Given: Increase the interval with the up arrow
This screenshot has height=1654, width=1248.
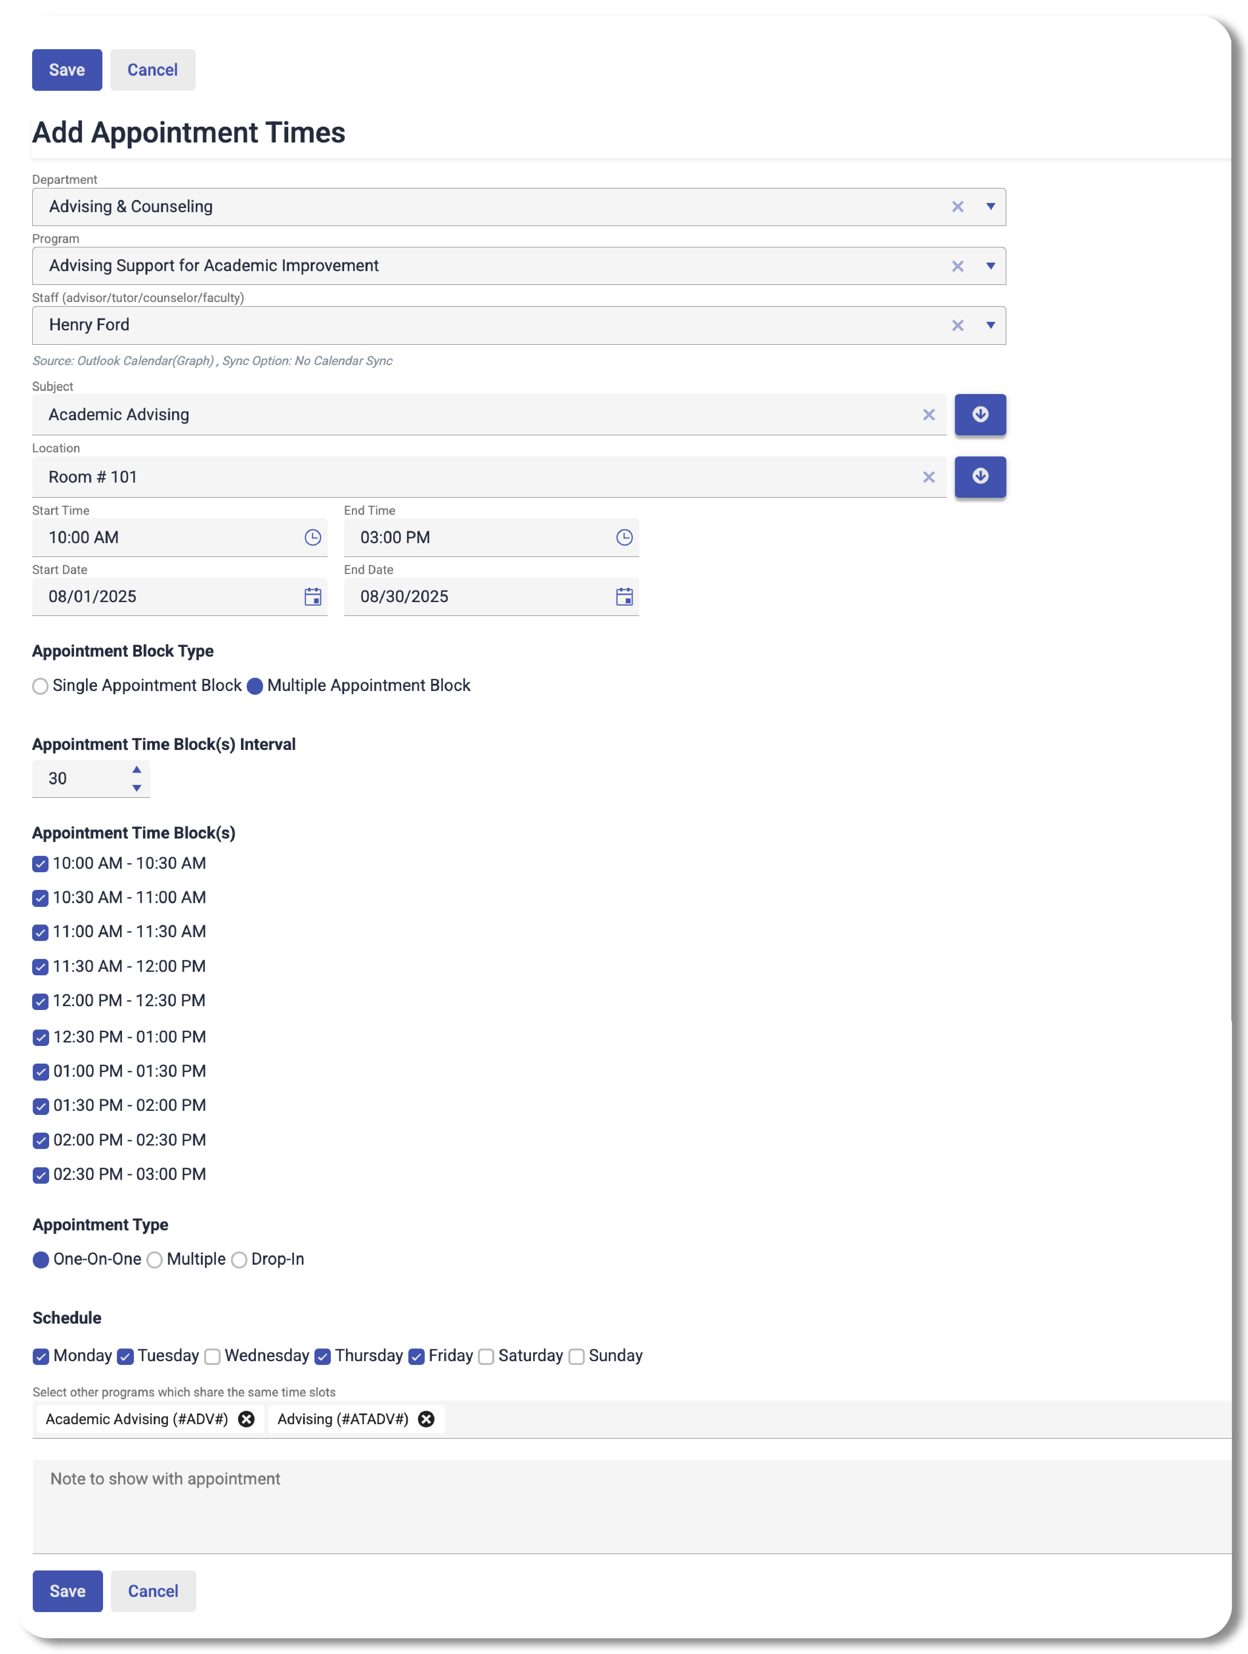Looking at the screenshot, I should [137, 769].
